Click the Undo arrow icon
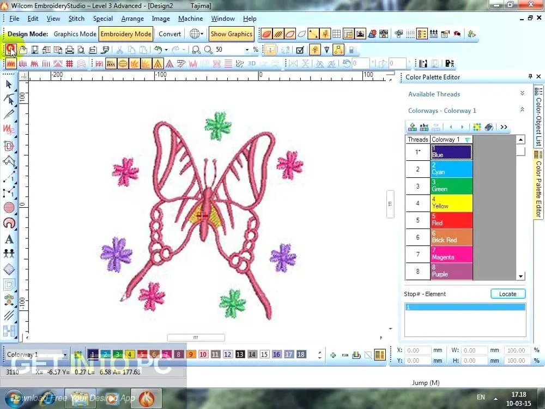The height and width of the screenshot is (409, 545). [158, 50]
